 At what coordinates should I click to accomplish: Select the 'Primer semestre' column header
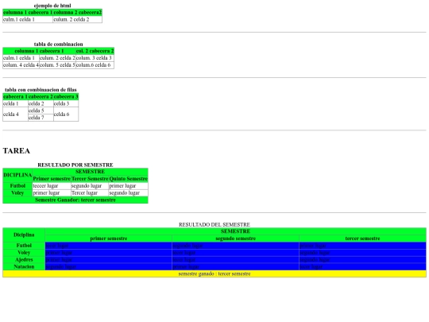pyautogui.click(x=52, y=179)
